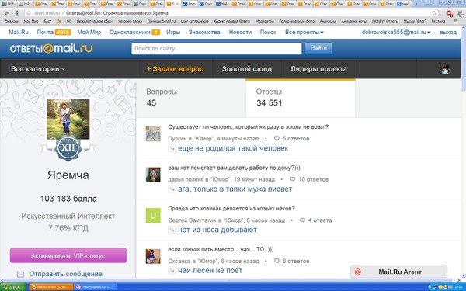The width and height of the screenshot is (466, 291).
Task: Open Диалоги bookmark
Action: (x=12, y=22)
